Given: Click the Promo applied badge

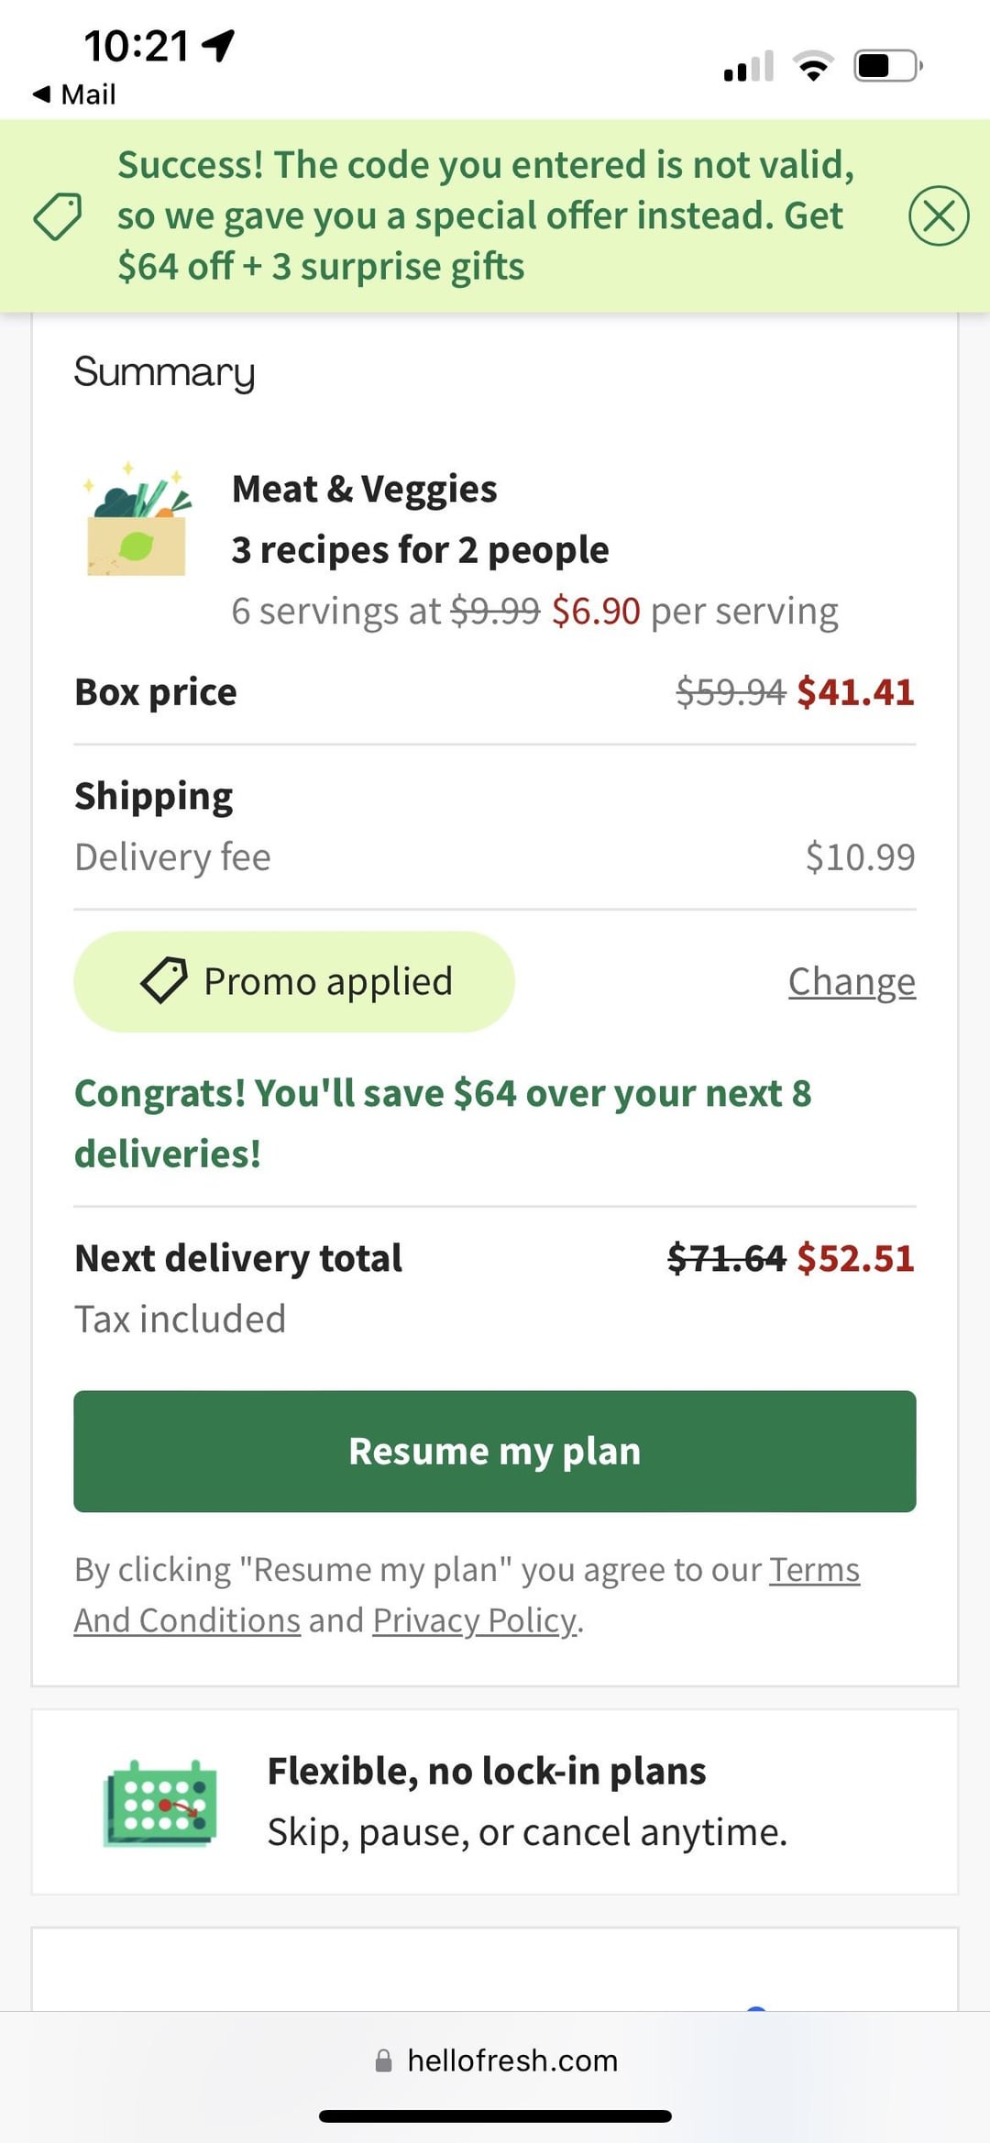Looking at the screenshot, I should click(x=293, y=981).
